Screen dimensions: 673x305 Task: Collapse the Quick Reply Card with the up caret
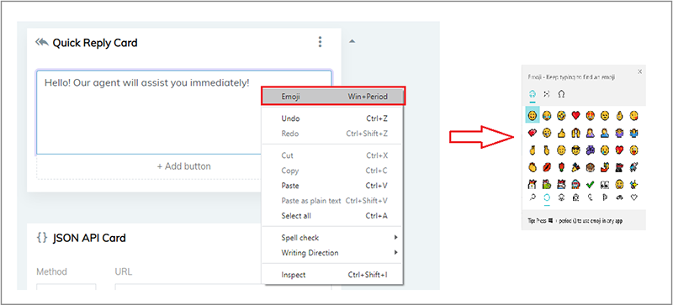pos(352,41)
